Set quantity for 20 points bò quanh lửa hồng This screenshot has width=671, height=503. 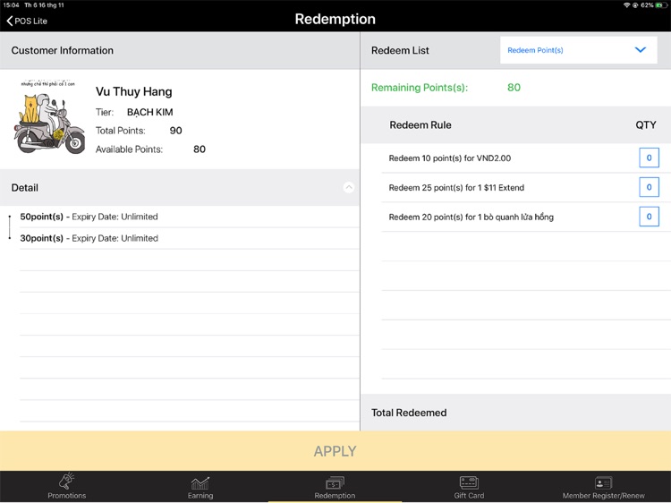[x=649, y=217]
